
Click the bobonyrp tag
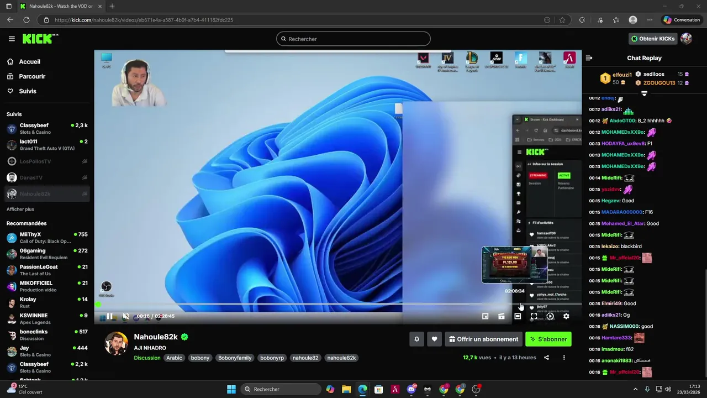coord(272,358)
